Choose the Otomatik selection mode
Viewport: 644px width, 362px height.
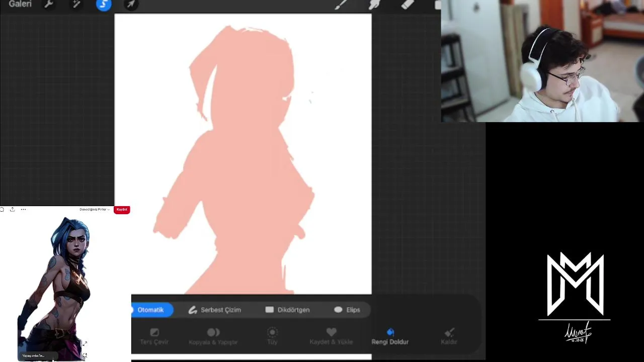pyautogui.click(x=152, y=310)
